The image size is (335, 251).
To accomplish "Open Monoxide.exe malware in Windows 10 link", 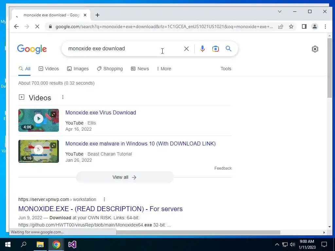I will pyautogui.click(x=140, y=143).
